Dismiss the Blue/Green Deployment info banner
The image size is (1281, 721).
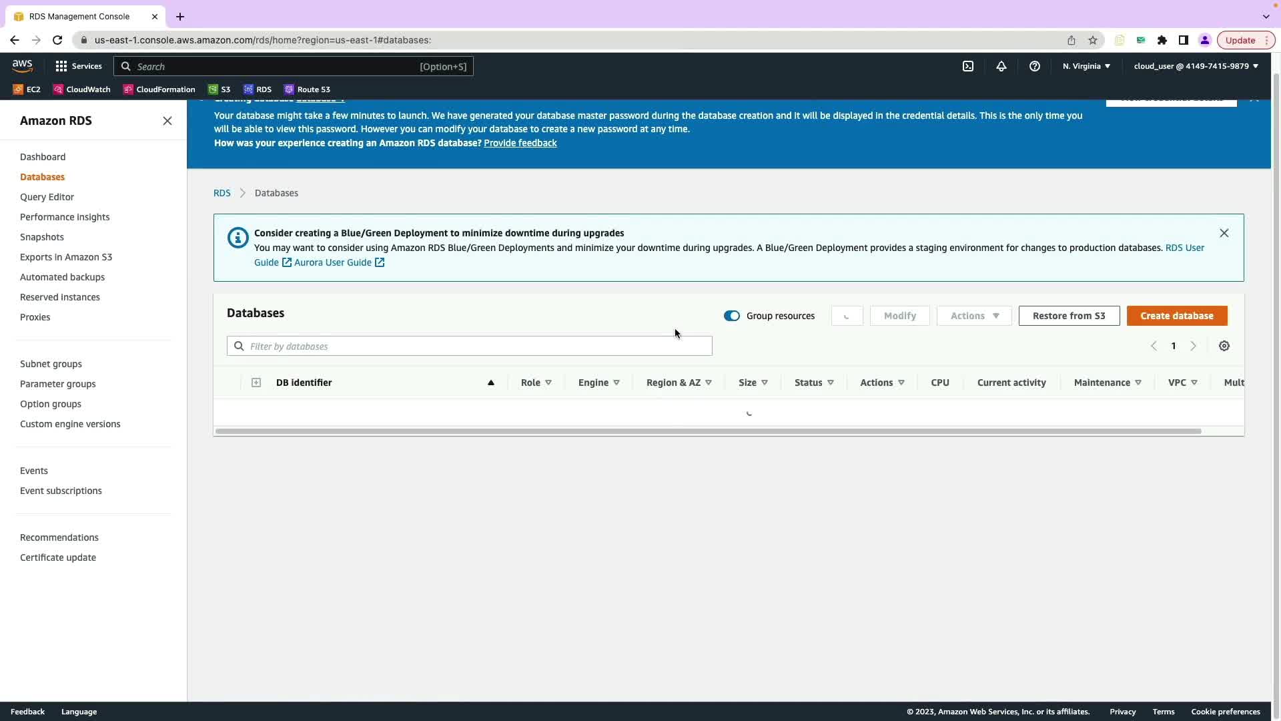(1224, 233)
